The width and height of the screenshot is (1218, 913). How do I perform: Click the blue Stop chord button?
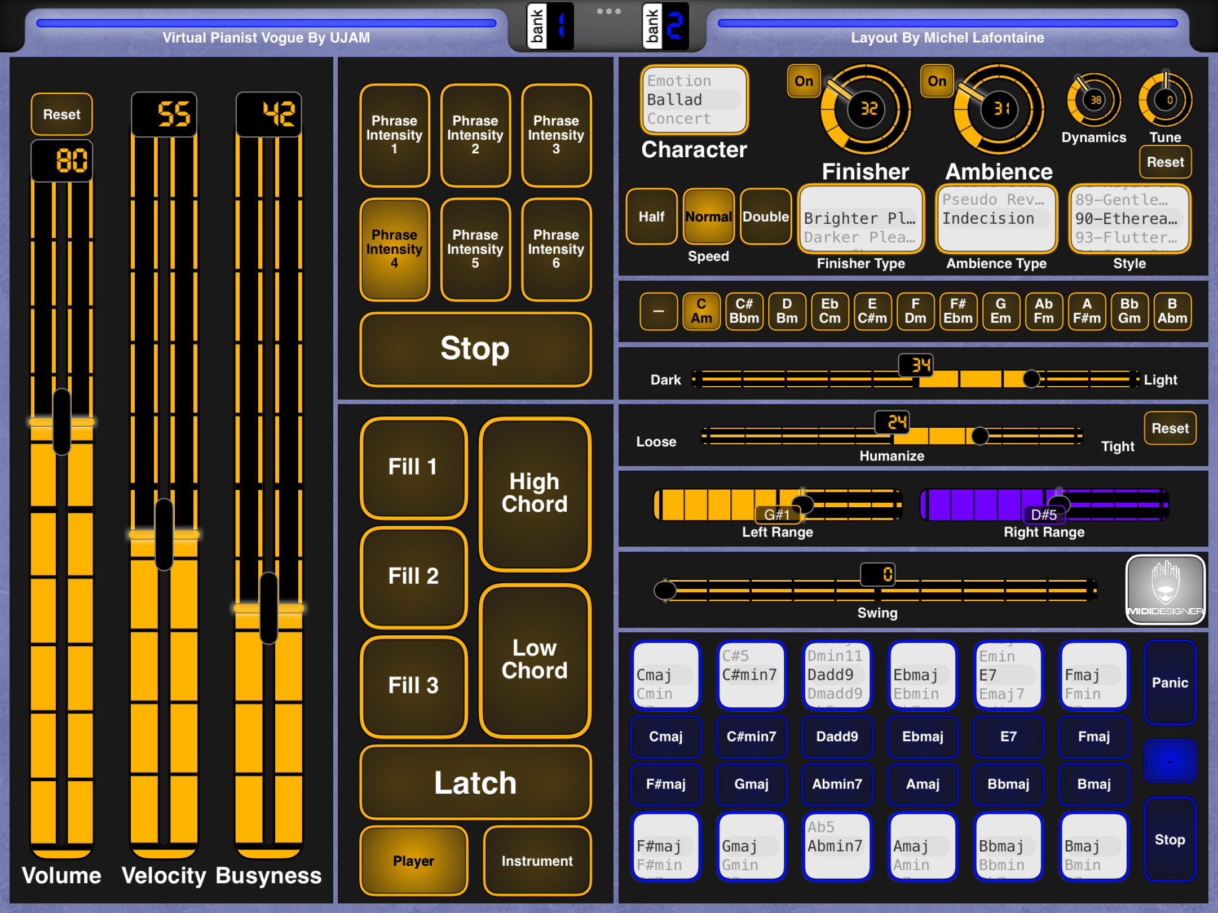pyautogui.click(x=1170, y=839)
